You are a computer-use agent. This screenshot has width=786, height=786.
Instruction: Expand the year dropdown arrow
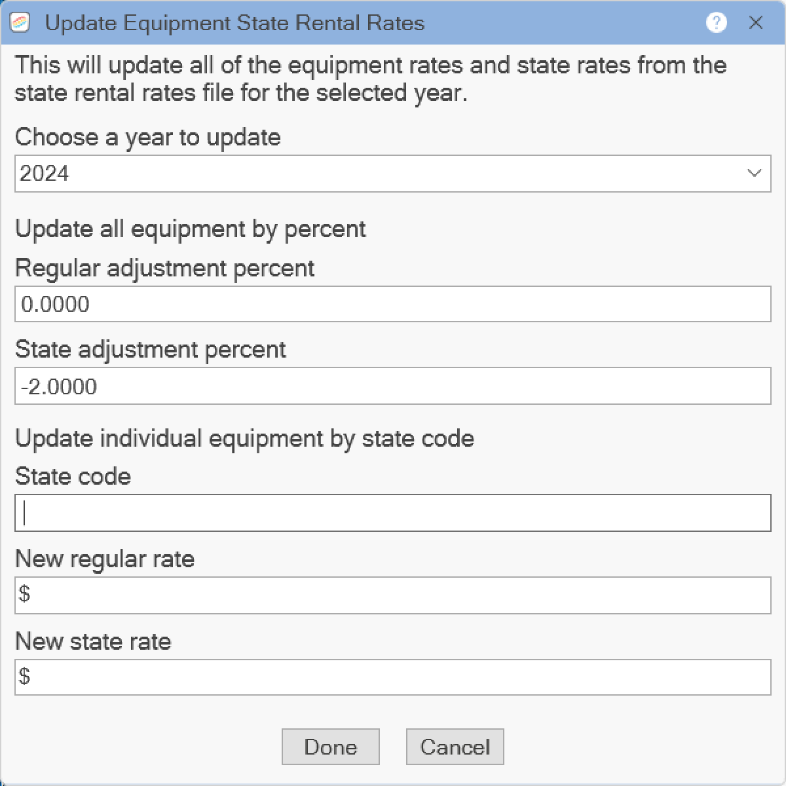754,174
